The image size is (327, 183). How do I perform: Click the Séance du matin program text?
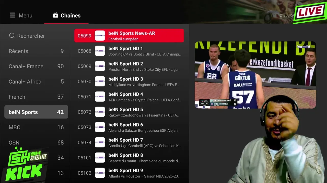click(x=144, y=161)
